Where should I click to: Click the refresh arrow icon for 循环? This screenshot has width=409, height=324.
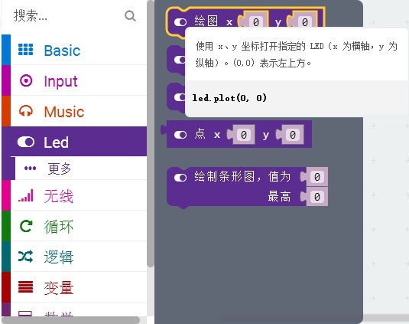[x=26, y=226]
